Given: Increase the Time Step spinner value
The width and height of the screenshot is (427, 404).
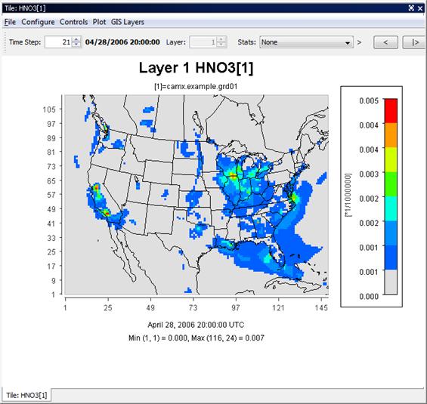Looking at the screenshot, I should 76,40.
